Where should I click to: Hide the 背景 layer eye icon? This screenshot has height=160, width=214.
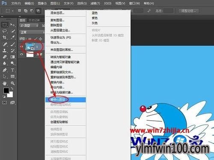point(21,54)
